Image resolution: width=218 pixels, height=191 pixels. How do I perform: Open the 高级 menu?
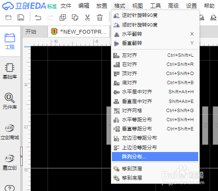coord(173,6)
